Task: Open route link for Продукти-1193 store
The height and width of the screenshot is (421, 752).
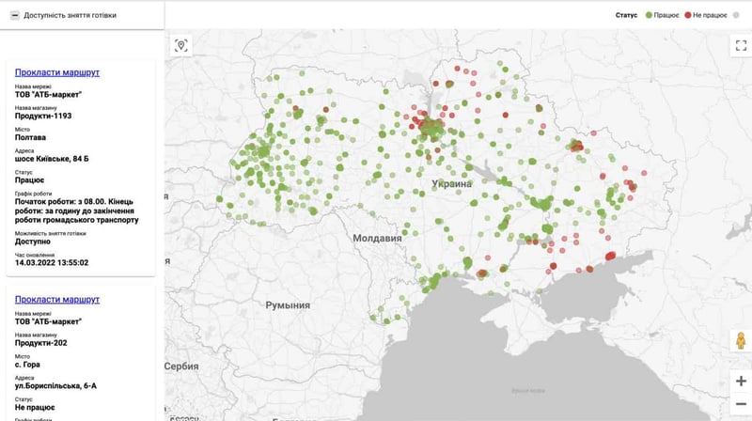Action: 57,72
